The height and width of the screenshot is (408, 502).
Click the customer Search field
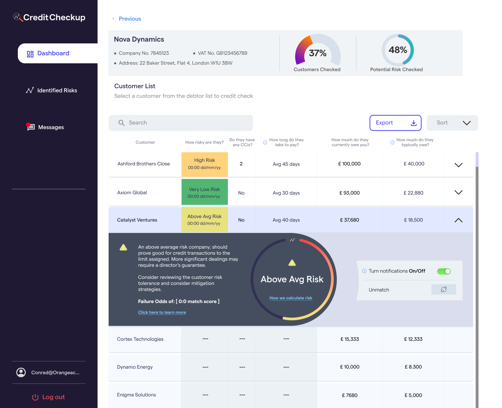pos(181,123)
